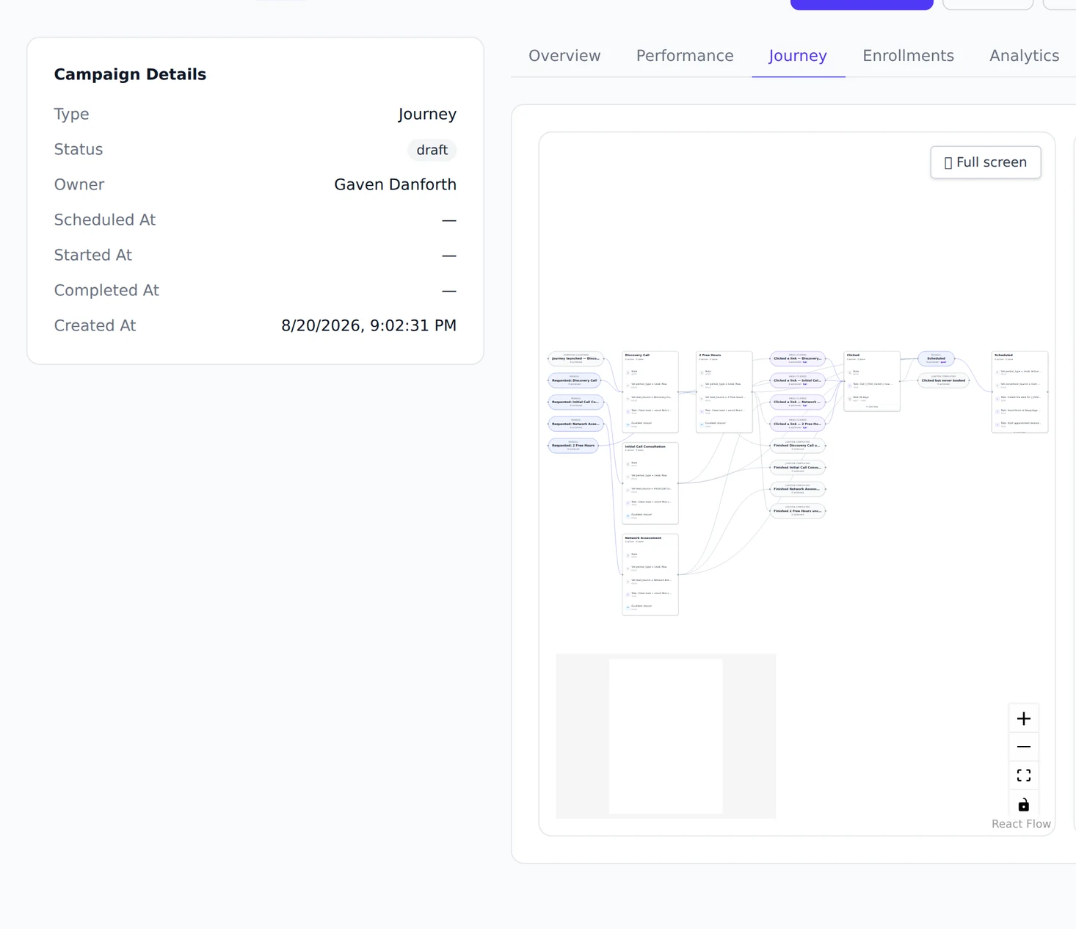
Task: Click the Discovery Call stage title
Action: pos(637,355)
